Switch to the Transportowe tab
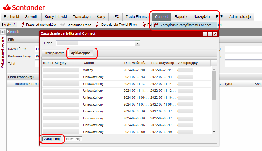Screen dimensions: 262x151 55,53
